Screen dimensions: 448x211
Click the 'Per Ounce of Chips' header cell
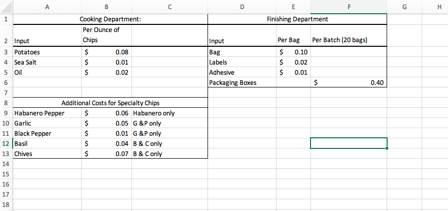click(106, 35)
